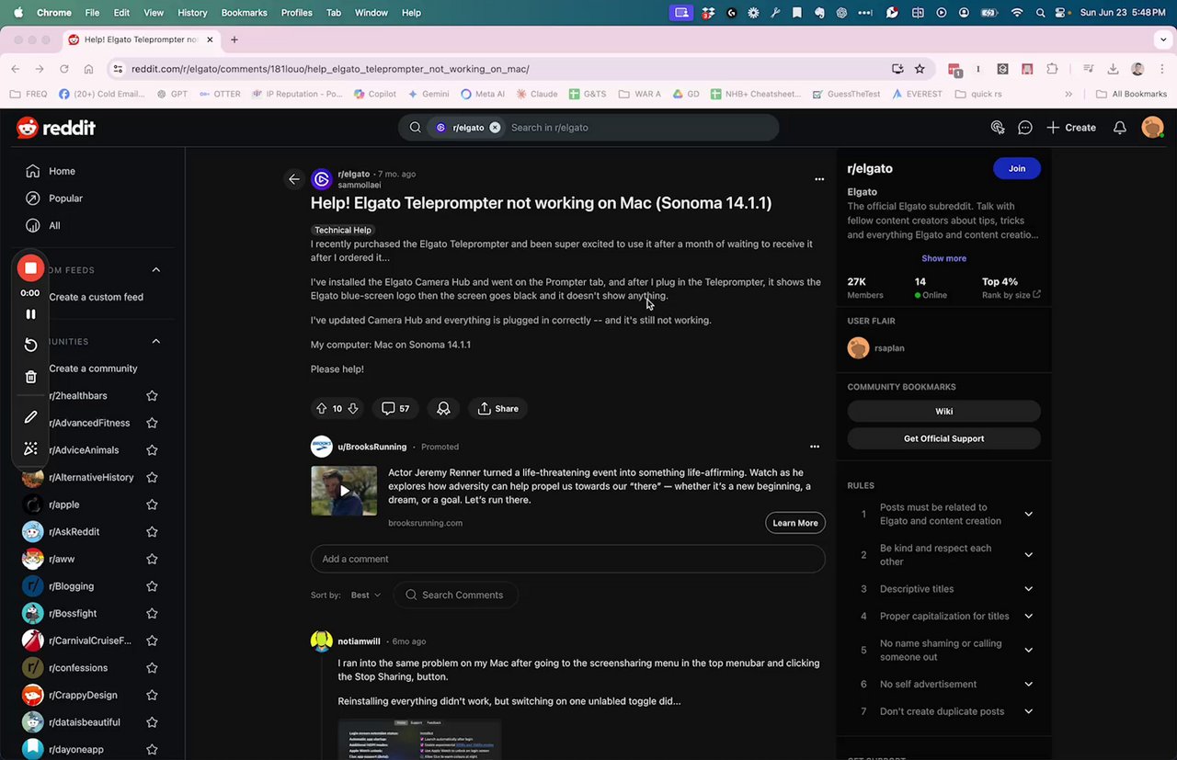Click the Search Comments field
The image size is (1177, 760).
[455, 595]
